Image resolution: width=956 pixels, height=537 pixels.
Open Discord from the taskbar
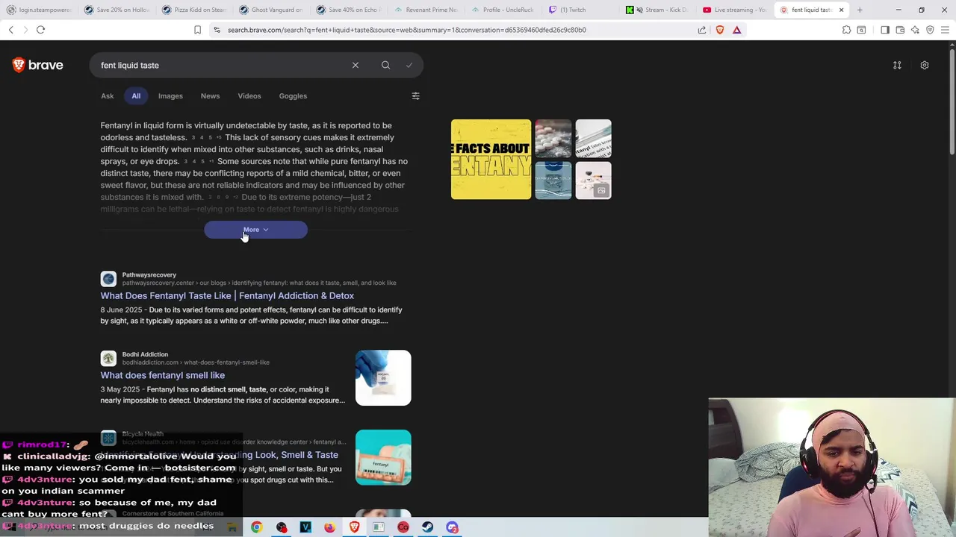tap(452, 527)
